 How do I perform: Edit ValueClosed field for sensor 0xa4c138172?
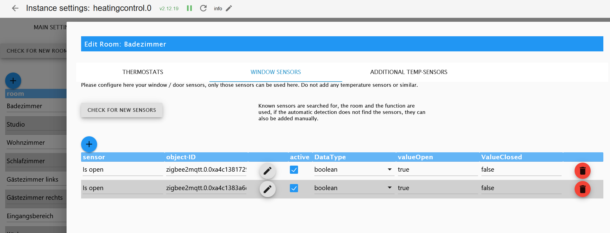coord(521,170)
